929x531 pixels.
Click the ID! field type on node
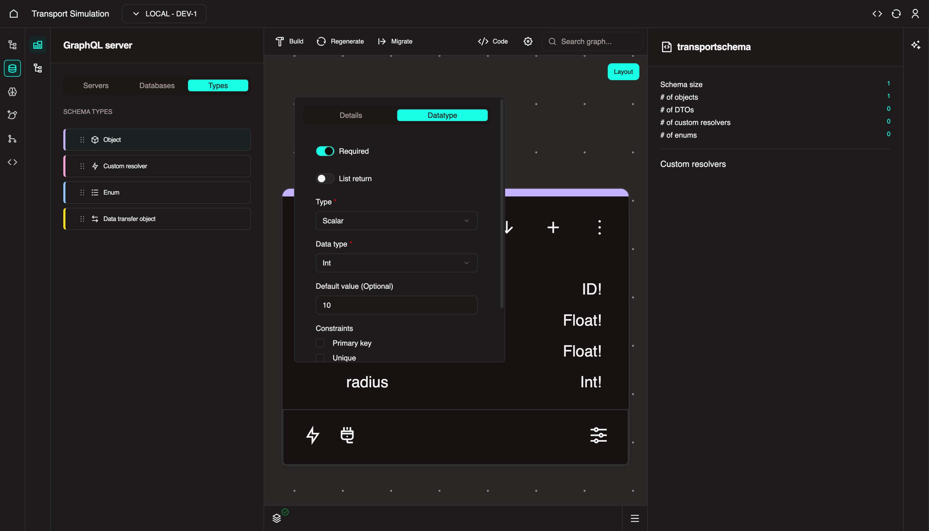(592, 289)
